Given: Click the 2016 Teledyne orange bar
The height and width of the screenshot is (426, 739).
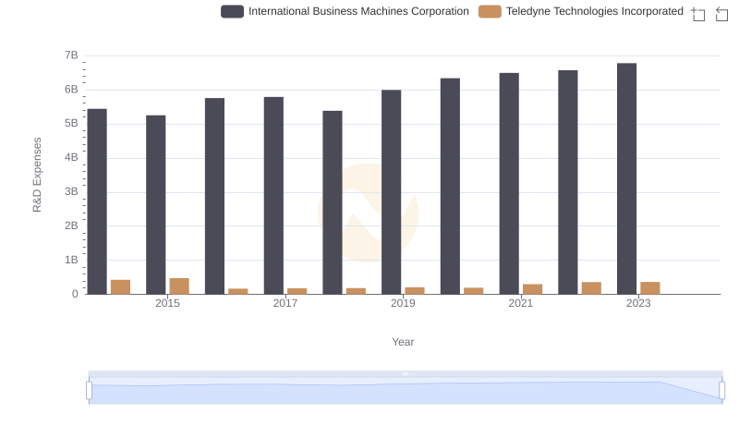Looking at the screenshot, I should 238,292.
